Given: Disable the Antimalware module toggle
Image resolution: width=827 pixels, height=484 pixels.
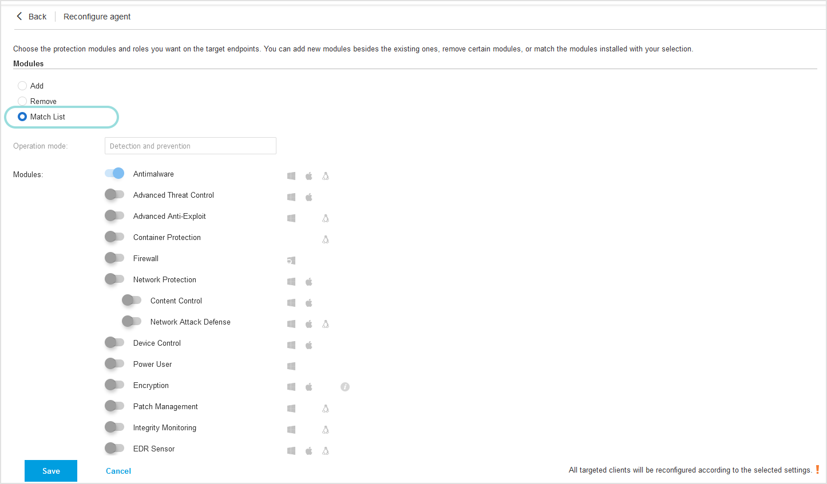Looking at the screenshot, I should click(114, 173).
